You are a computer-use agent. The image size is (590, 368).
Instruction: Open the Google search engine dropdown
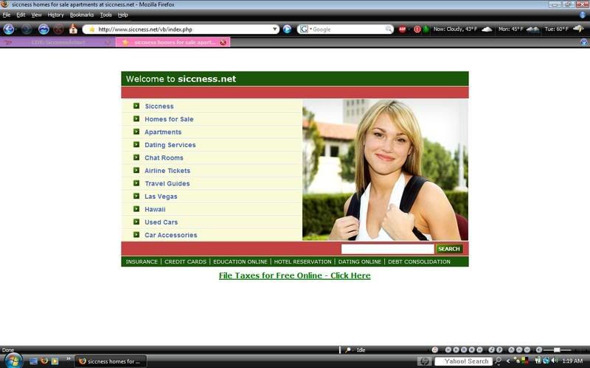pyautogui.click(x=305, y=29)
